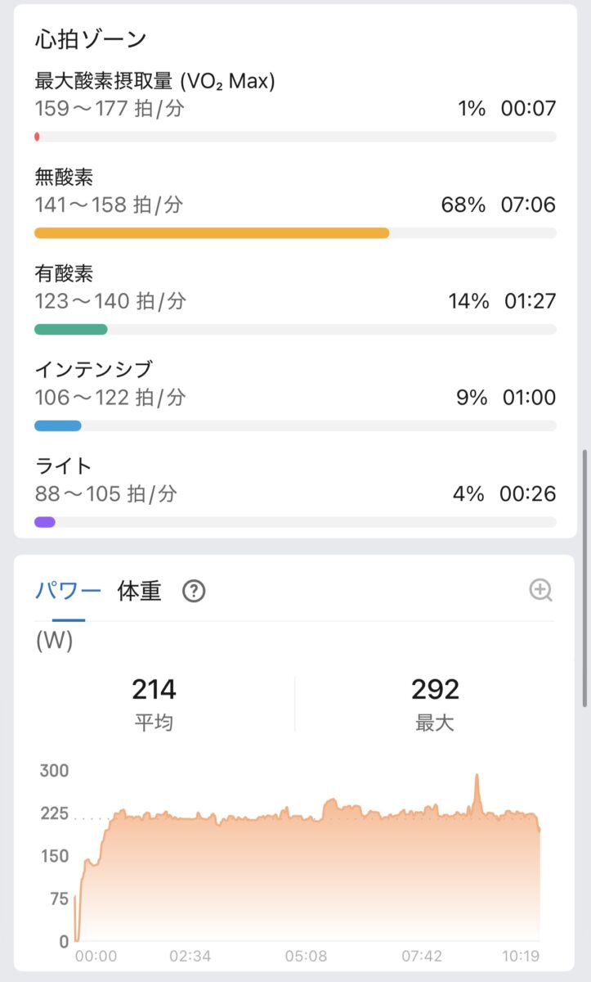Tap the blue インテンシブ zone bar
Viewport: 591px width, 982px height.
click(57, 426)
